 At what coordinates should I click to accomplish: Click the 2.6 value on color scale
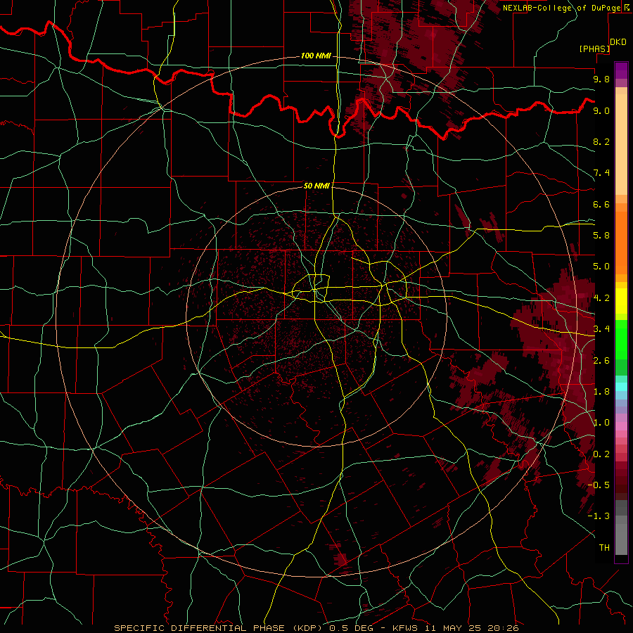coord(601,361)
